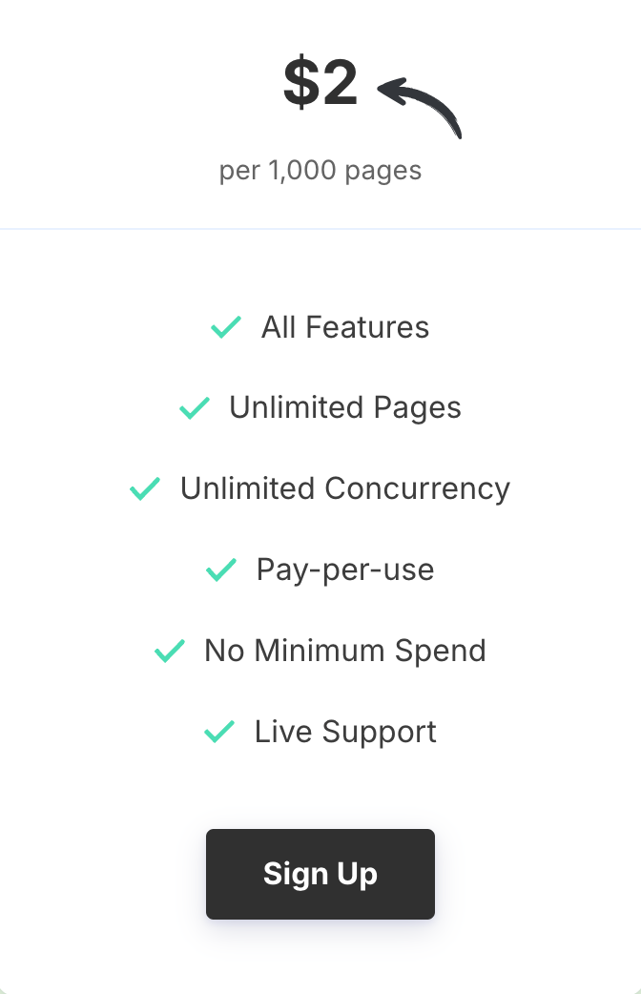Image resolution: width=641 pixels, height=994 pixels.
Task: Click the checkmark beside Unlimited Pages
Action: pos(194,407)
